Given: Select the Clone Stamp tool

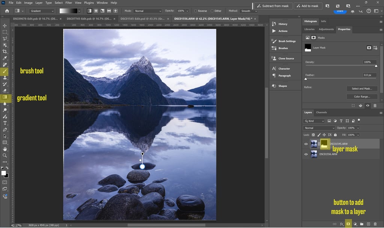Looking at the screenshot, I should coord(4,78).
